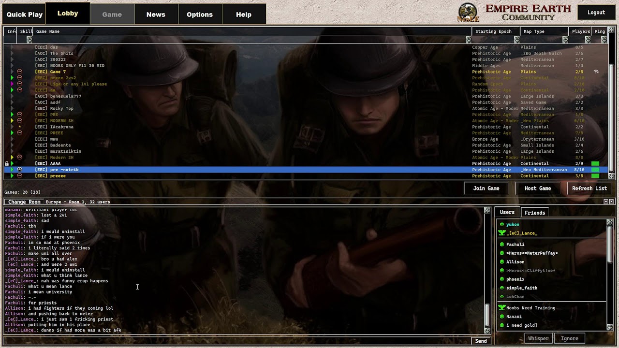Open the Starting Epoch filter dropdown
619x348 pixels.
[x=517, y=39]
